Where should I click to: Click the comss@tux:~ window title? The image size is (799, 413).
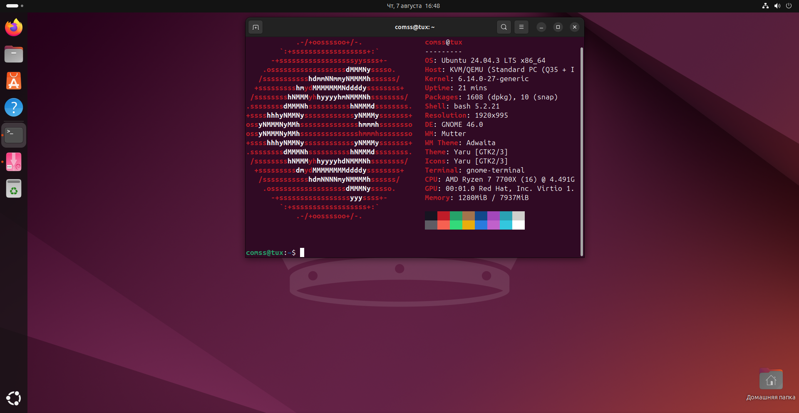tap(414, 27)
